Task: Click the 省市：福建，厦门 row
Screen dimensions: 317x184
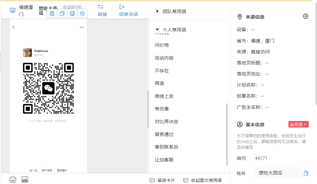Action: (x=255, y=41)
